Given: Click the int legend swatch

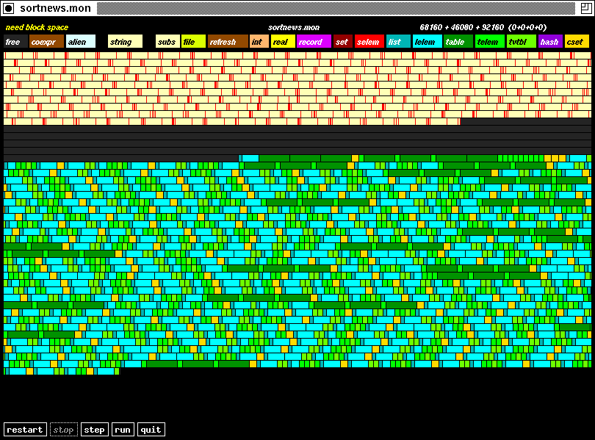Looking at the screenshot, I should (259, 42).
